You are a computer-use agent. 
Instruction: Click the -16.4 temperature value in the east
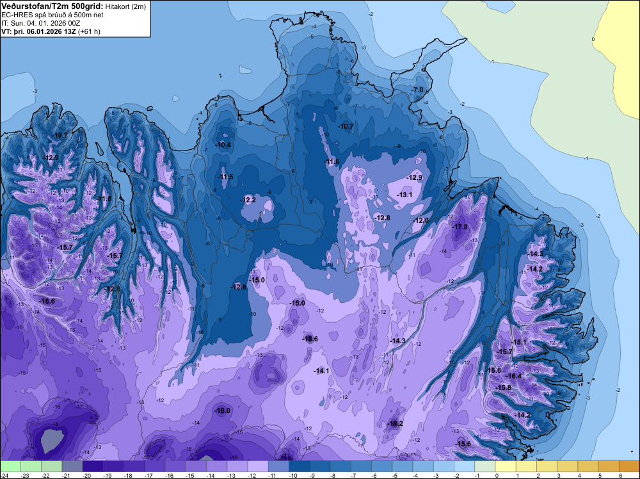[514, 376]
